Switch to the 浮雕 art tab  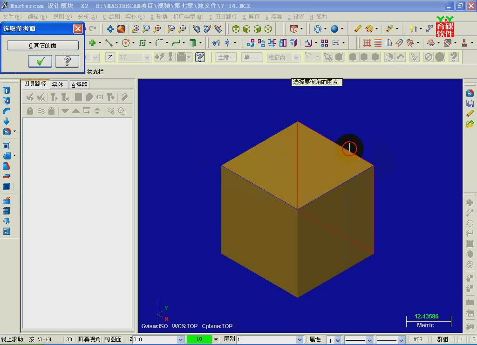[x=79, y=85]
